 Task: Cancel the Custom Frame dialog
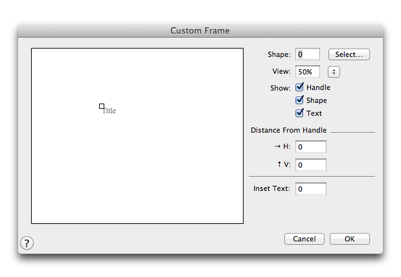pos(304,239)
